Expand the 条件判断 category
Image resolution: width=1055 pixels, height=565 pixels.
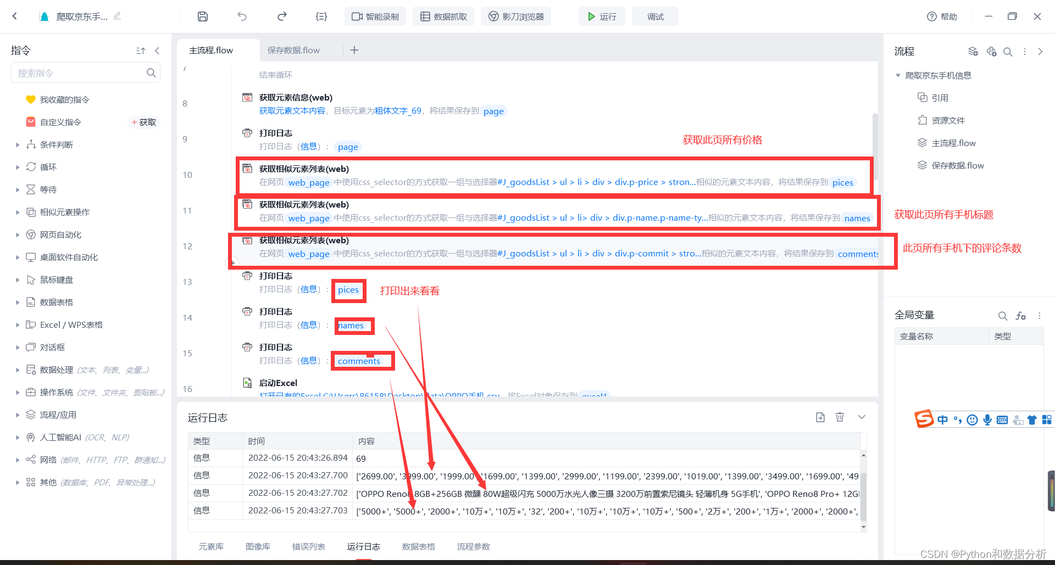pyautogui.click(x=18, y=144)
